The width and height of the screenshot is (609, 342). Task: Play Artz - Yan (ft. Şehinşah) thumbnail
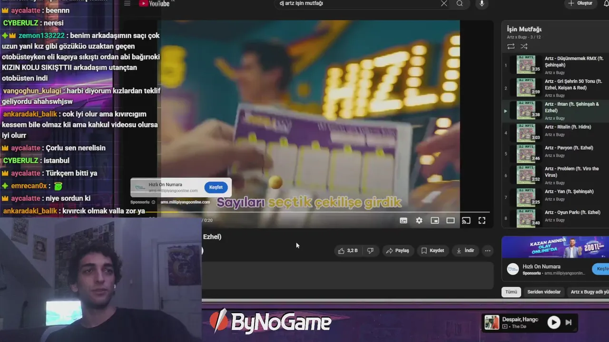pyautogui.click(x=526, y=197)
